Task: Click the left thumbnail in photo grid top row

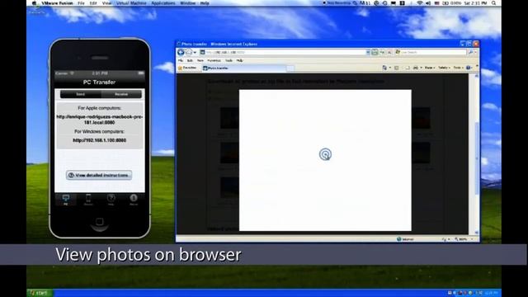Action: 229,118
